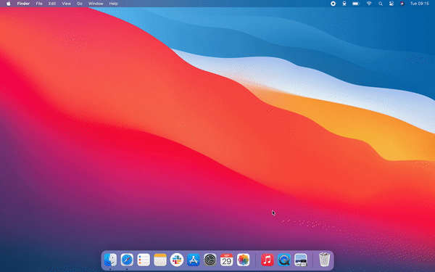Launch Slack from the Dock
Image resolution: width=435 pixels, height=272 pixels.
pyautogui.click(x=177, y=260)
